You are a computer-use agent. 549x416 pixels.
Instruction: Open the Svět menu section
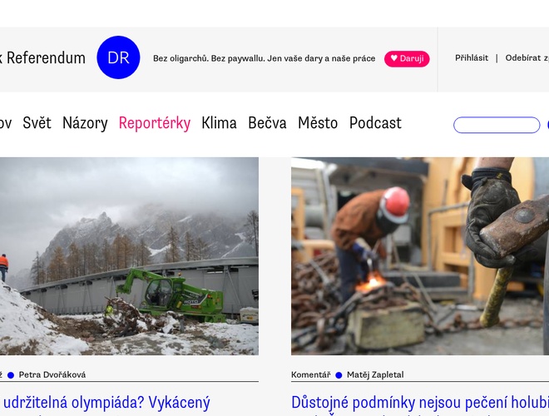coord(37,123)
